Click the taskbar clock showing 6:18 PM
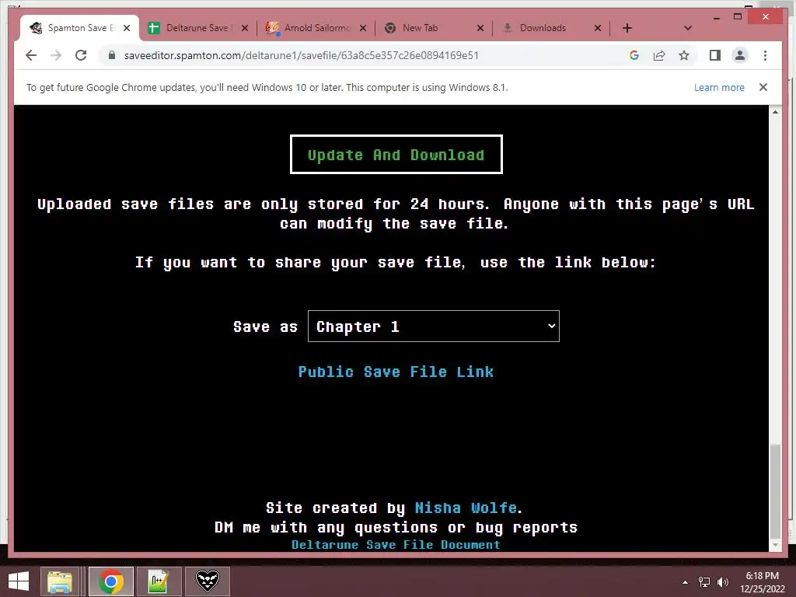The image size is (796, 597). pos(762,582)
